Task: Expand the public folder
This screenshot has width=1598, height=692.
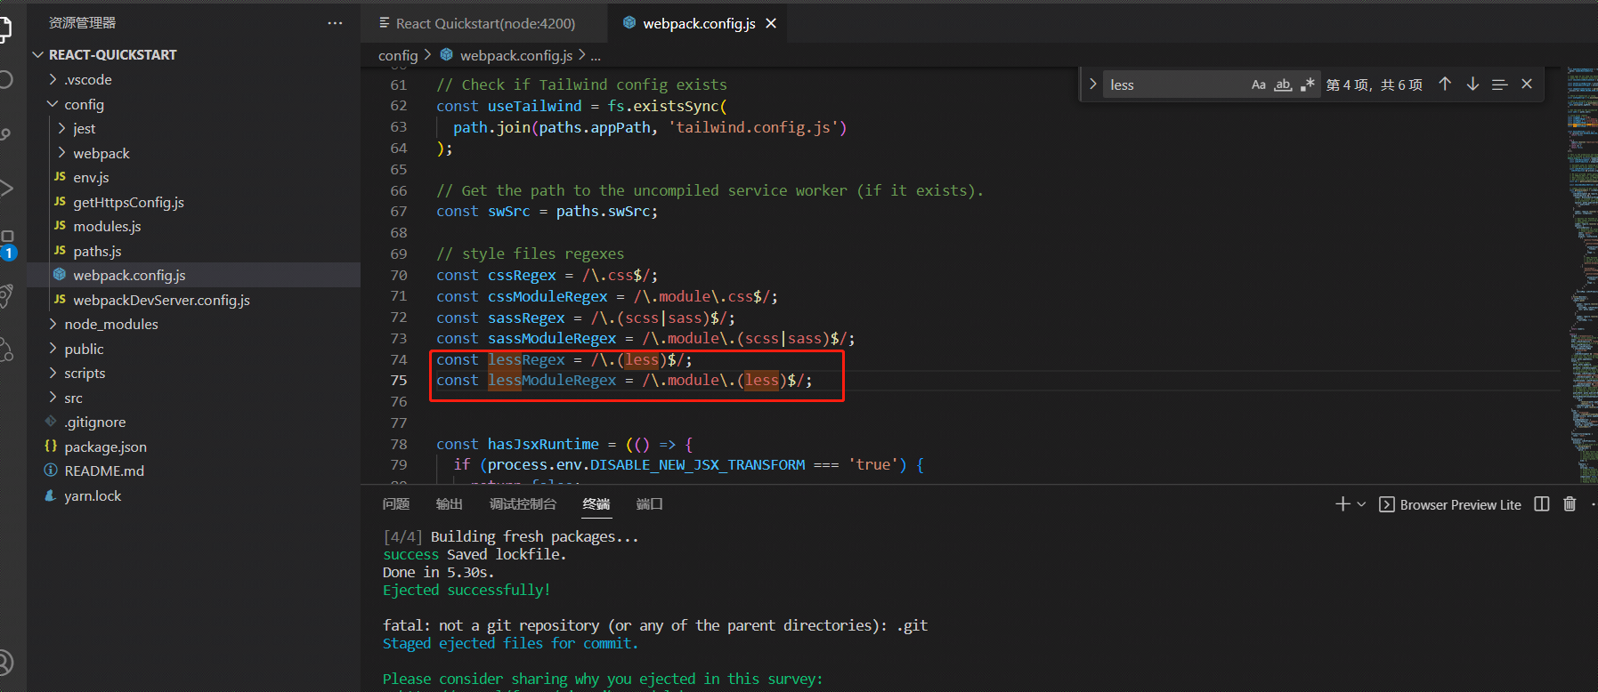Action: tap(193, 349)
